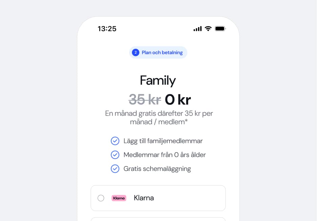Click the step number 2 circle icon
Viewport: 317px width, 221px height.
pyautogui.click(x=135, y=52)
